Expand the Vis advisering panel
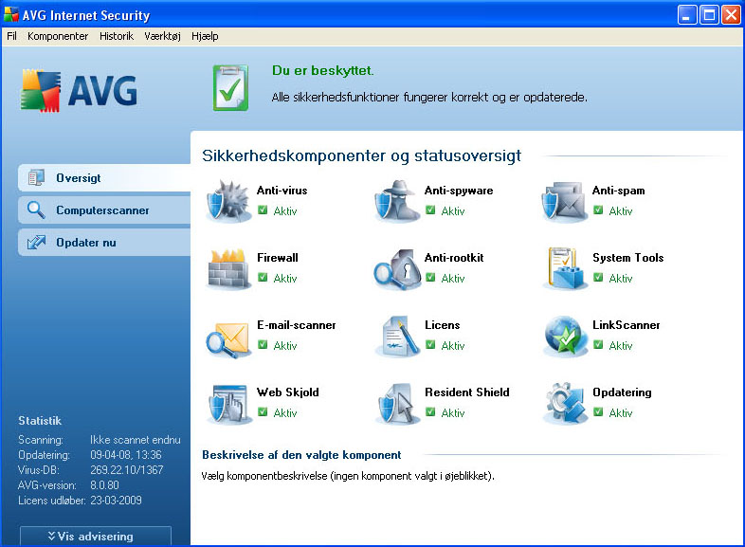This screenshot has width=745, height=547. [x=95, y=536]
